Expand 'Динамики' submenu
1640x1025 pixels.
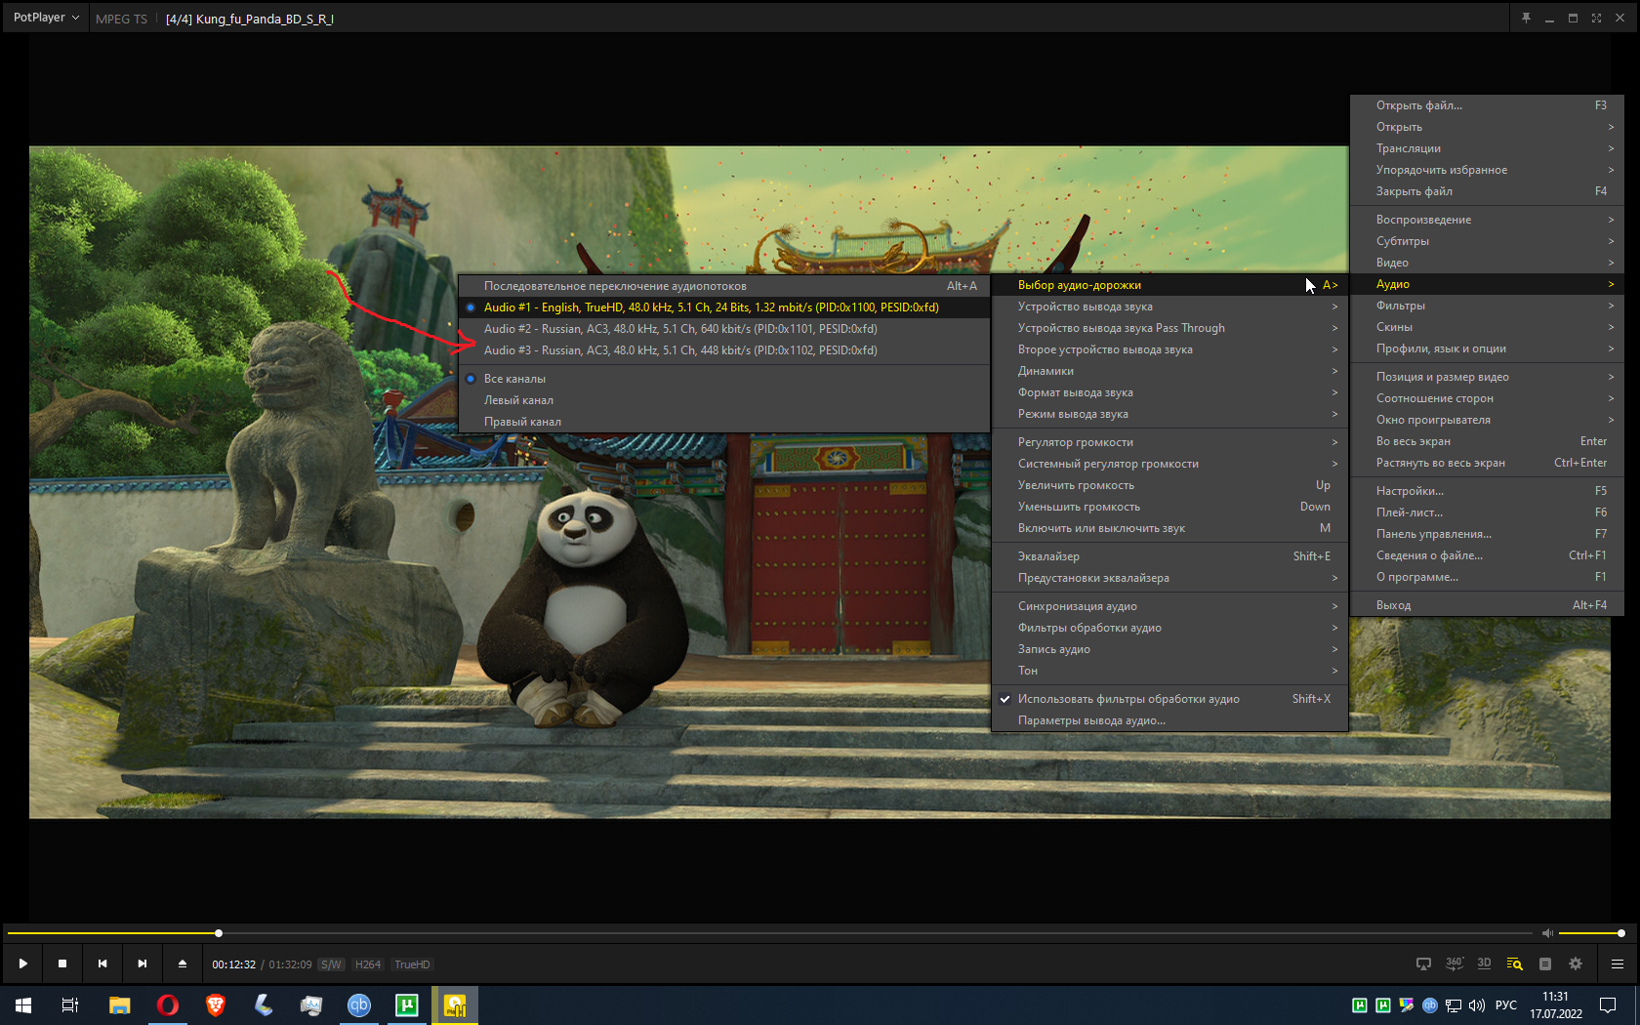(1169, 371)
